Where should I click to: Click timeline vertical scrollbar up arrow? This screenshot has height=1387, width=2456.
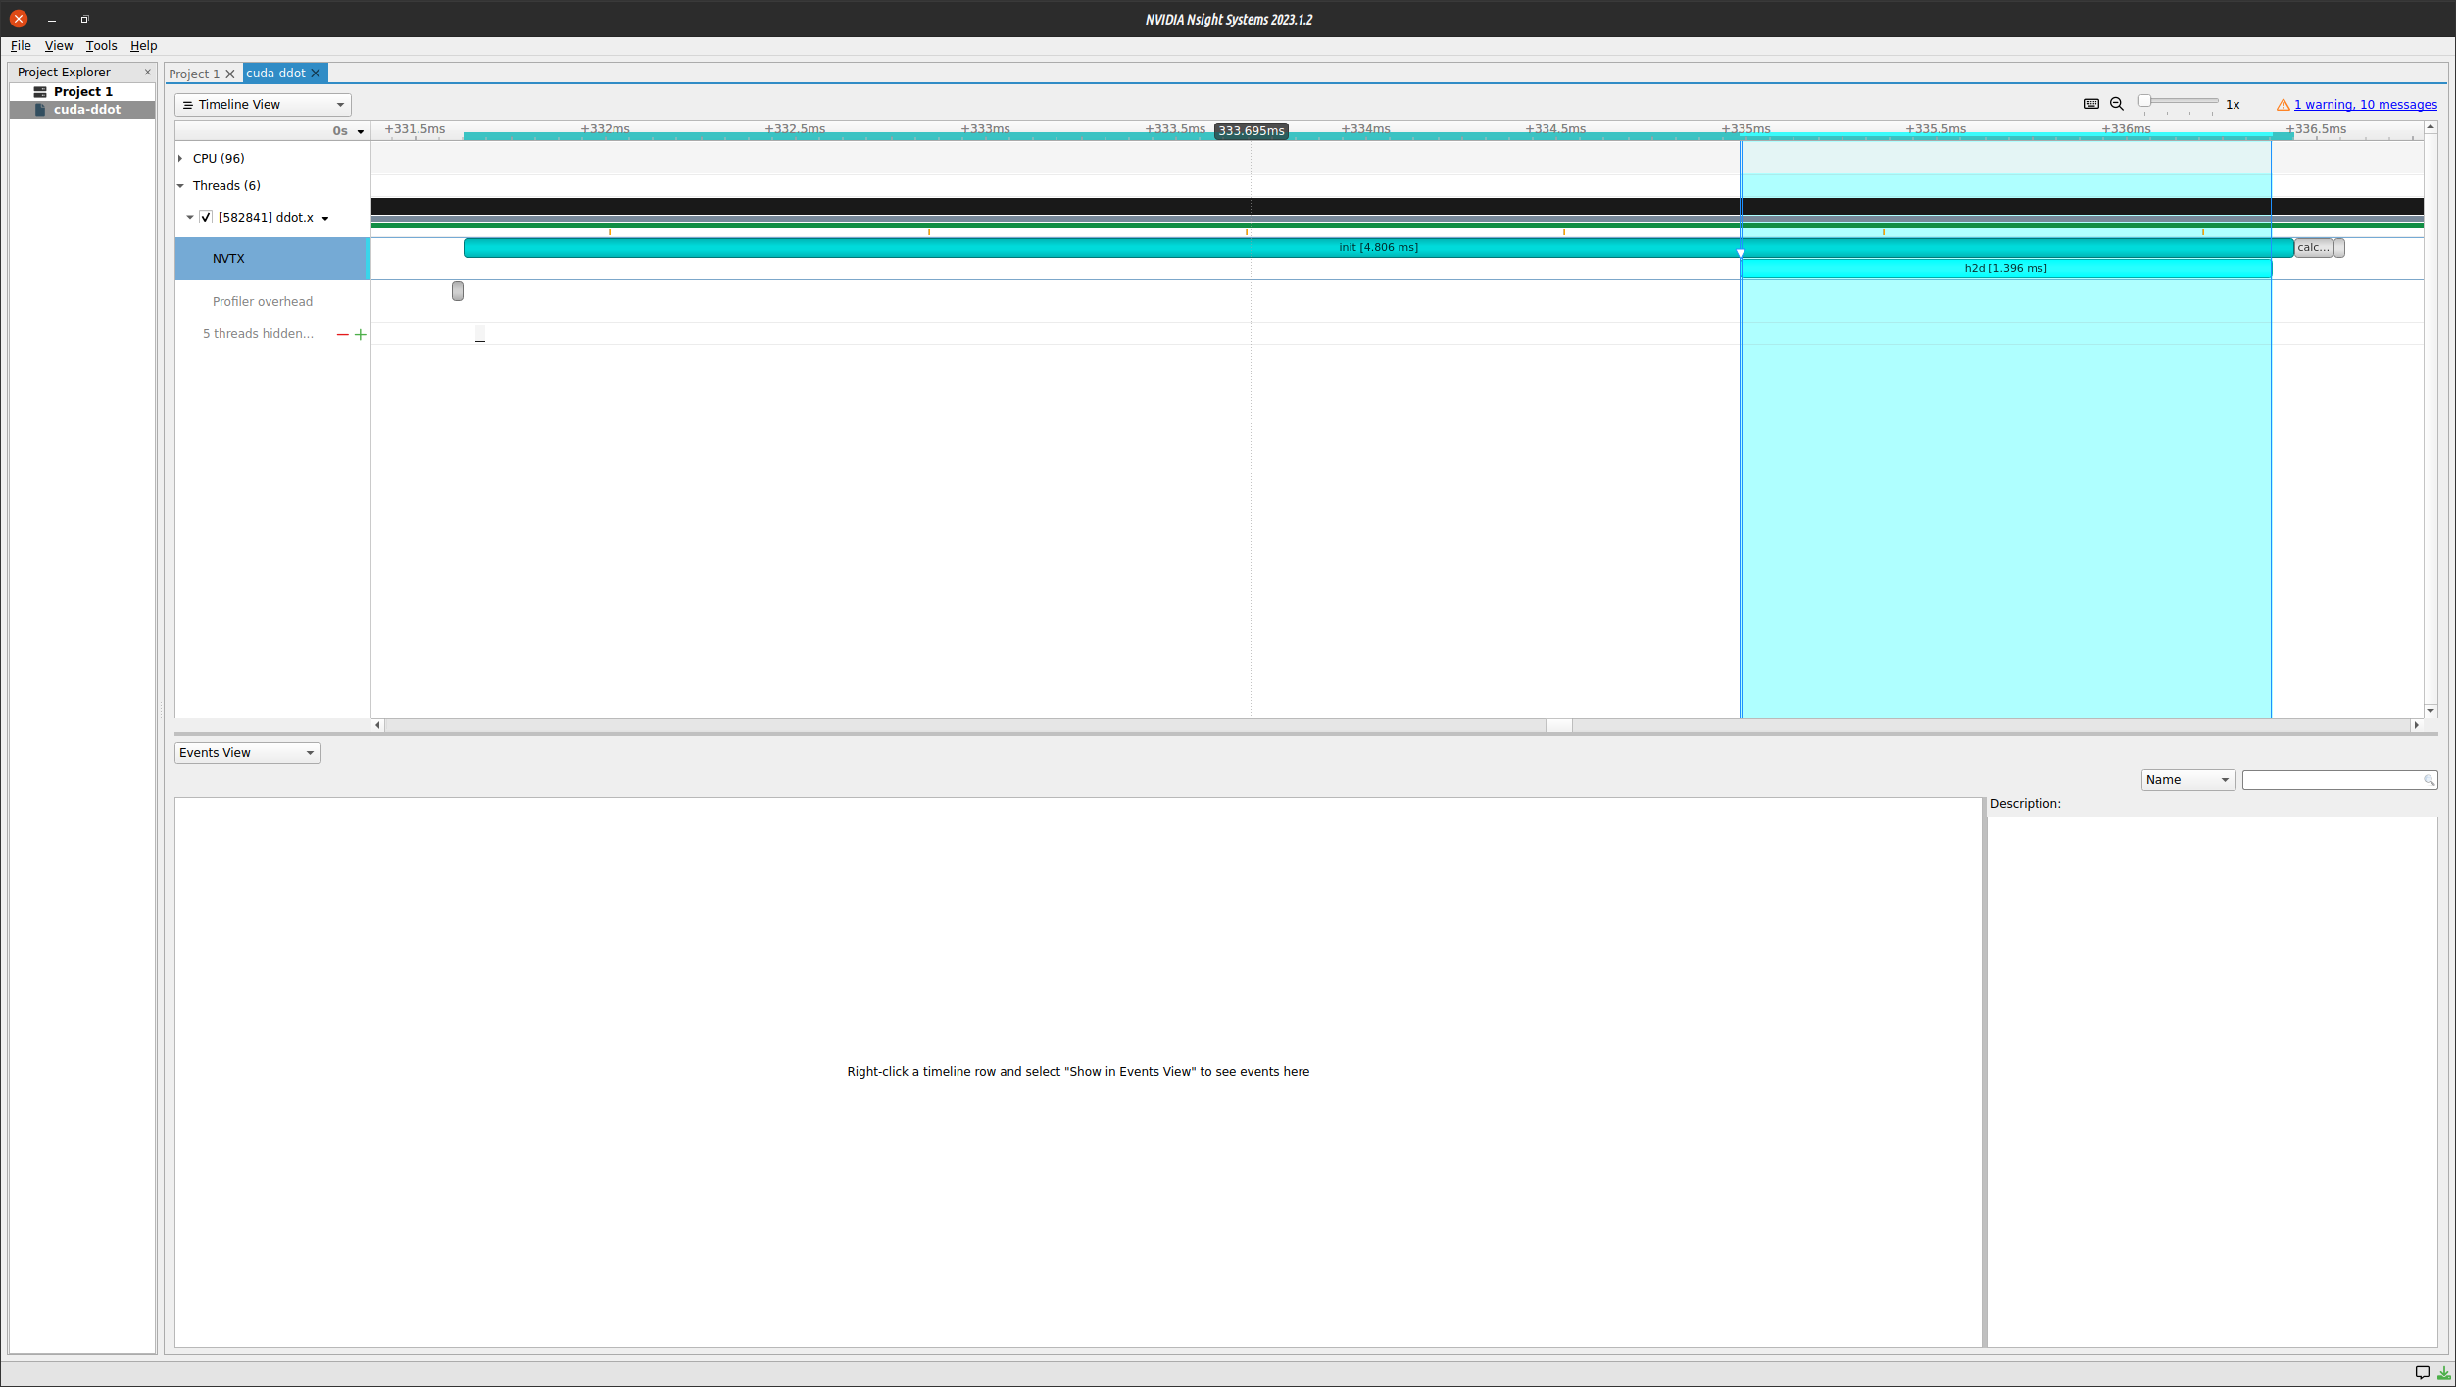2431,127
